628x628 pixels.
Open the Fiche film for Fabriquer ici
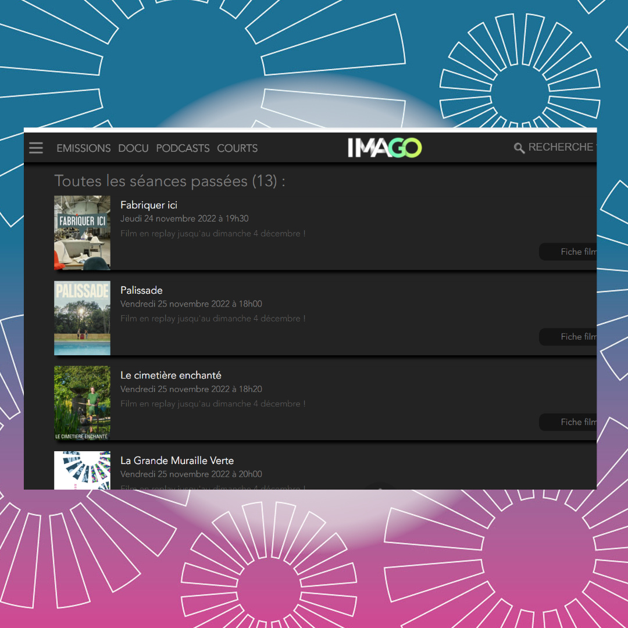[x=579, y=251]
